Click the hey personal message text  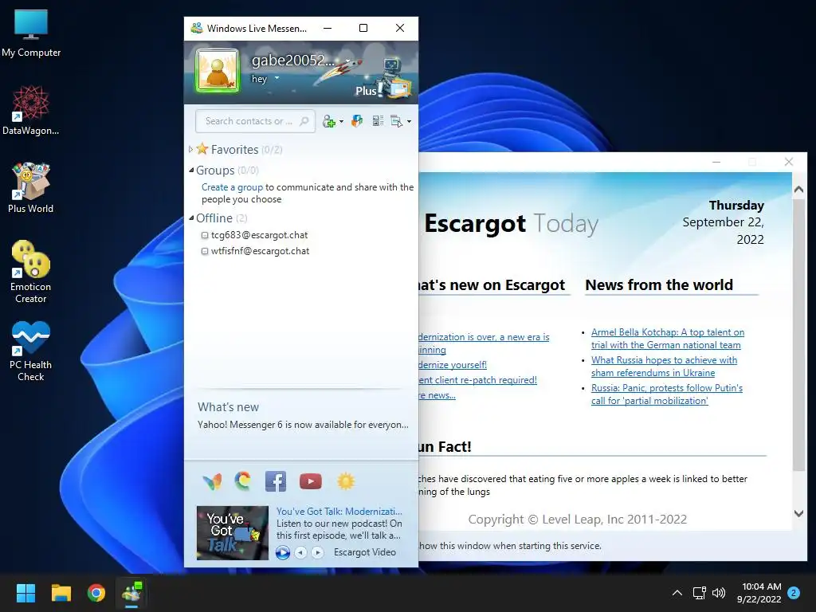259,79
